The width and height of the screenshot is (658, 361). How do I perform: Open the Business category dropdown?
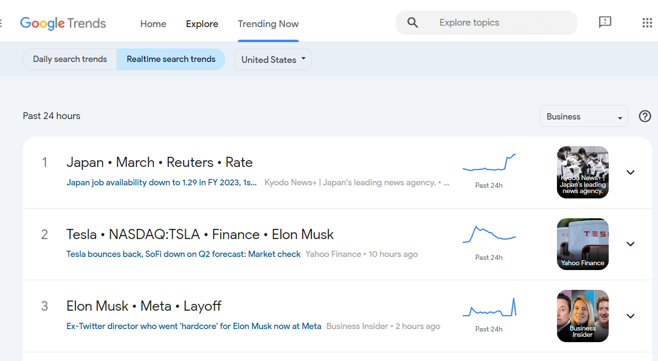584,116
